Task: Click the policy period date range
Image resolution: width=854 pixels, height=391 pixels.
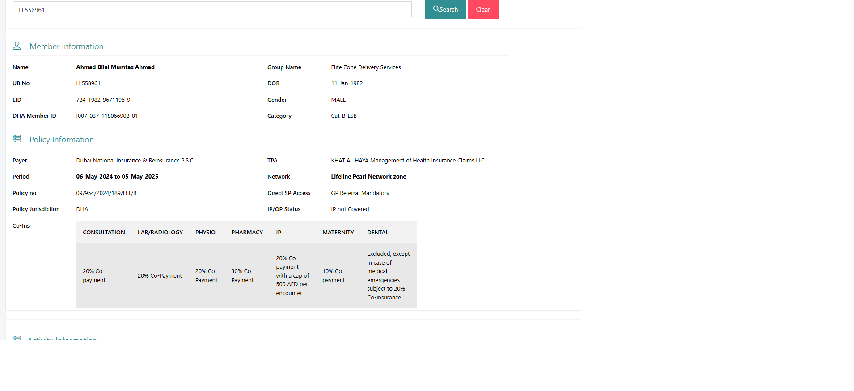Action: 117,177
